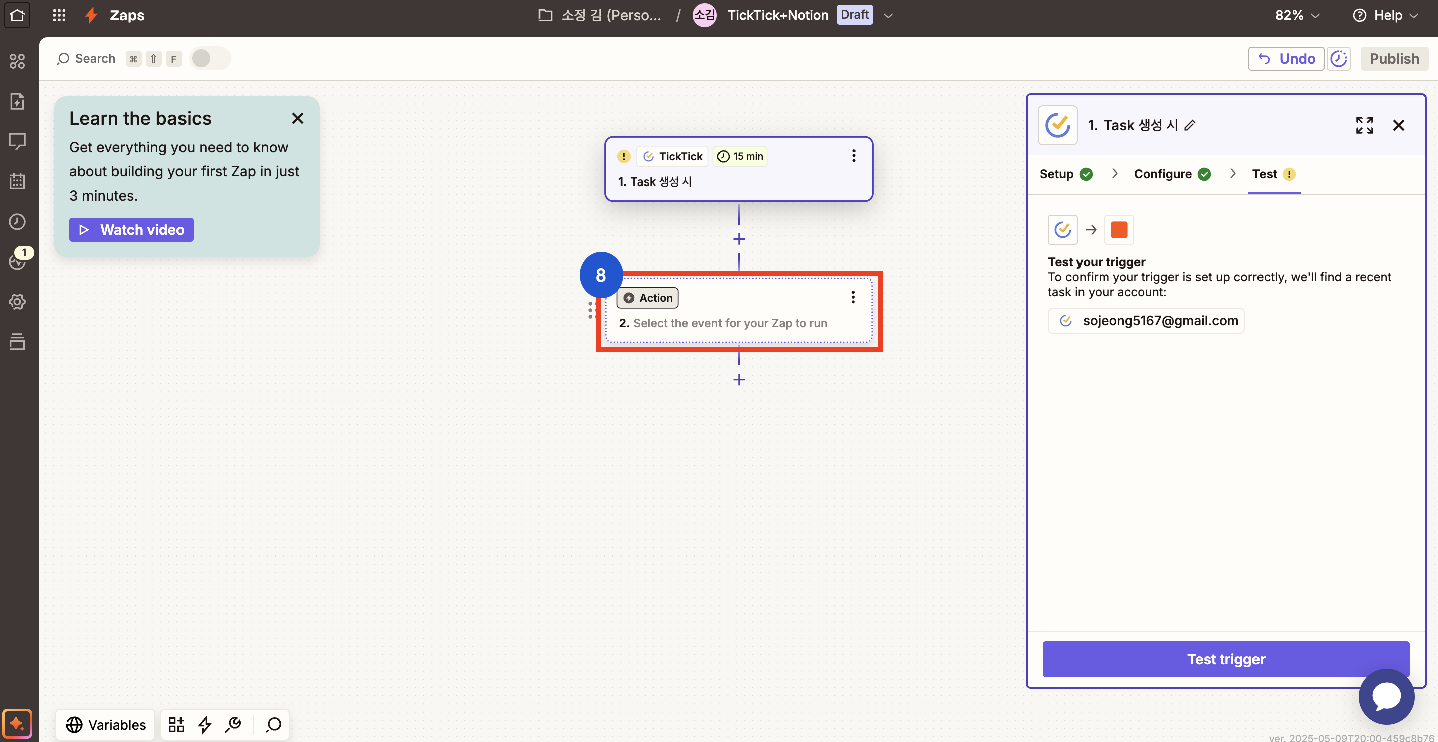Expand the step panel to fullscreen

pos(1364,125)
